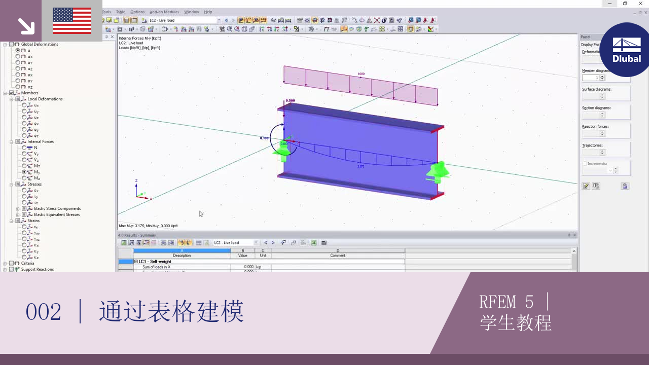Viewport: 649px width, 365px height.
Task: Toggle the Criteria checkbox
Action: (x=11, y=263)
